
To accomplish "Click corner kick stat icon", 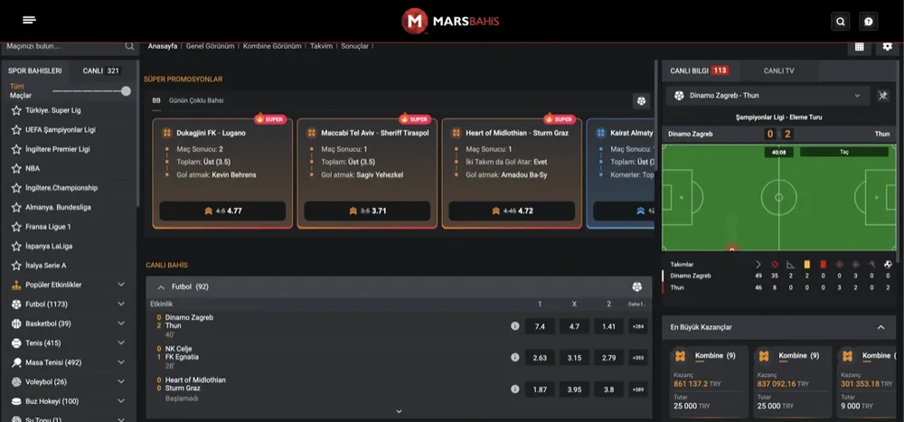I will point(790,264).
